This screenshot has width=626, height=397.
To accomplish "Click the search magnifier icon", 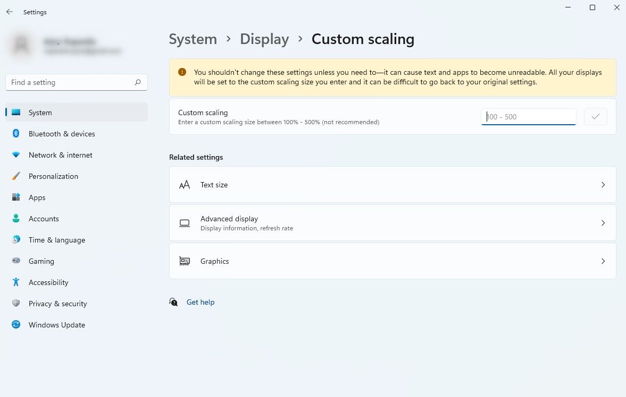I will coord(138,82).
